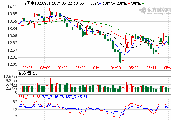Click the 04-11 date axis label
This screenshot has width=171, height=120.
click(98, 68)
